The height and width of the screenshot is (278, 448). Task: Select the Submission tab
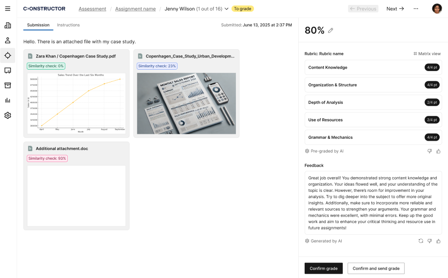click(38, 25)
